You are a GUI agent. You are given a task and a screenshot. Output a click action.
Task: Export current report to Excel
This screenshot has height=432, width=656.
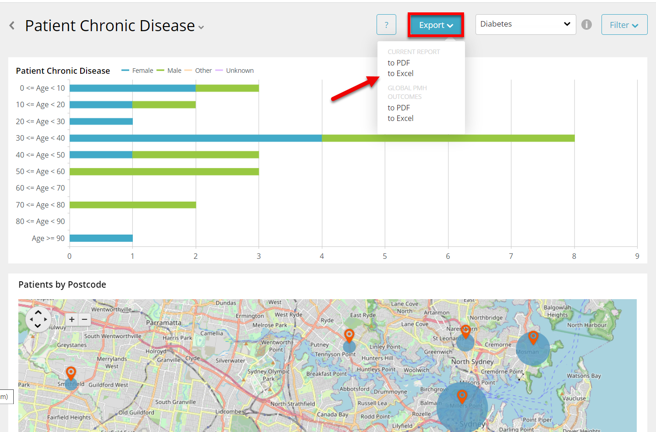click(x=400, y=73)
